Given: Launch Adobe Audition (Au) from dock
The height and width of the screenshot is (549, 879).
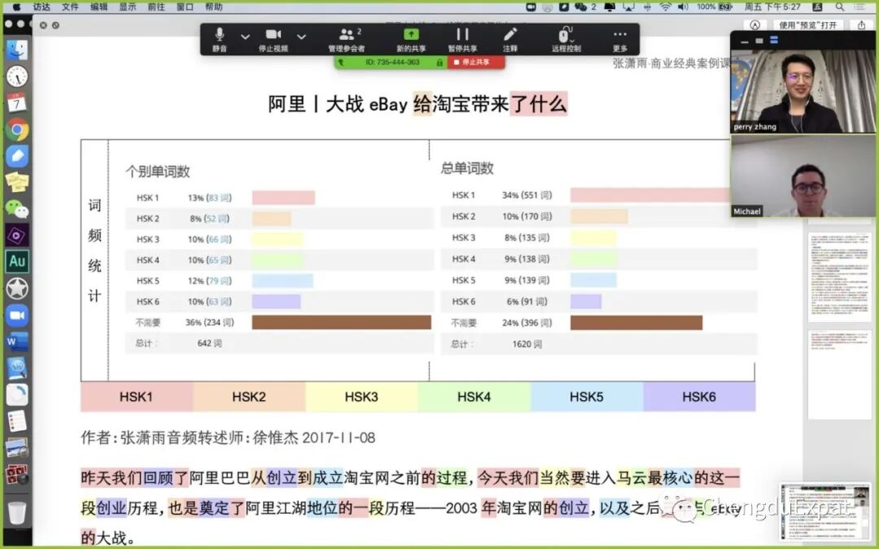Looking at the screenshot, I should tap(17, 262).
